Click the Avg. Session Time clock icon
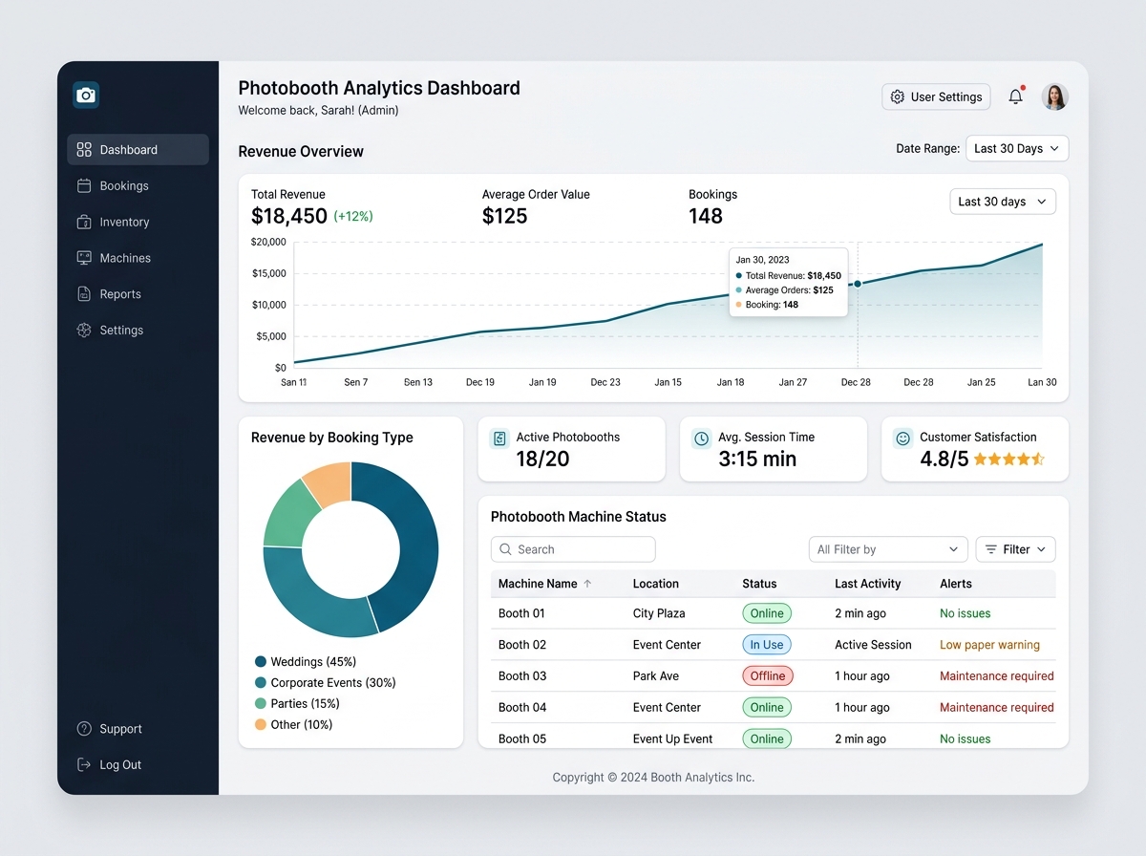The width and height of the screenshot is (1146, 856). tap(701, 439)
